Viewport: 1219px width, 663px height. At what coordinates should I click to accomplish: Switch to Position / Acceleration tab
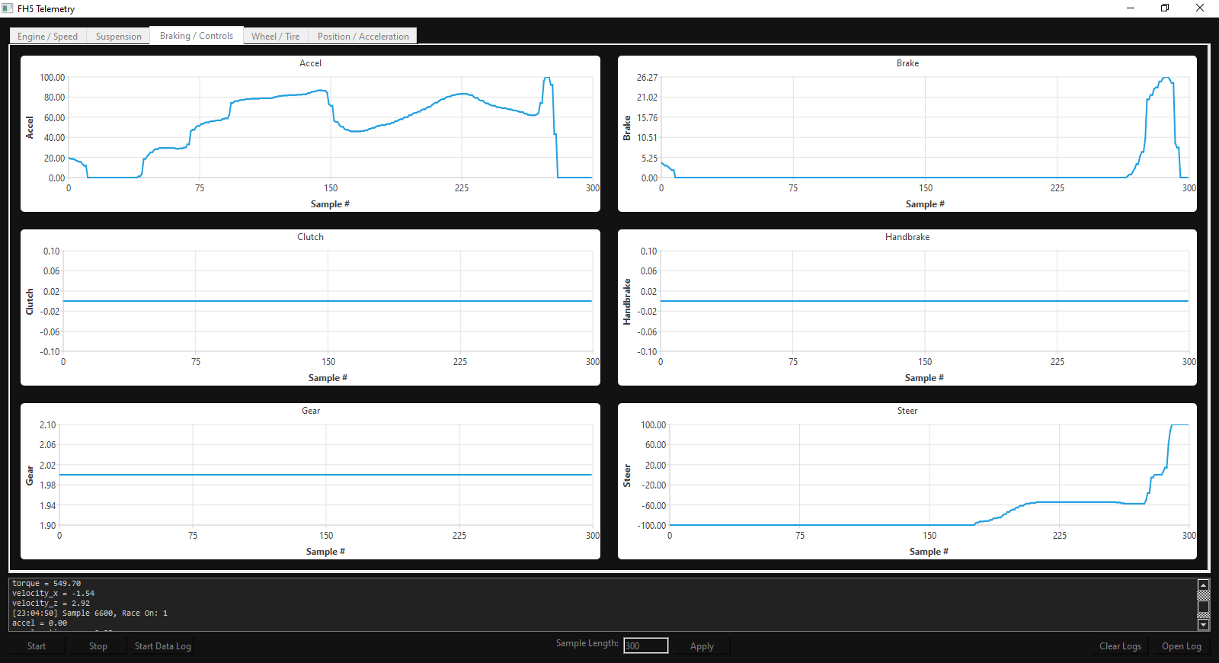tap(363, 36)
